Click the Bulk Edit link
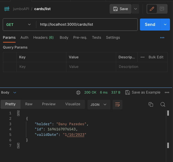This screenshot has width=173, height=162. click(x=156, y=57)
